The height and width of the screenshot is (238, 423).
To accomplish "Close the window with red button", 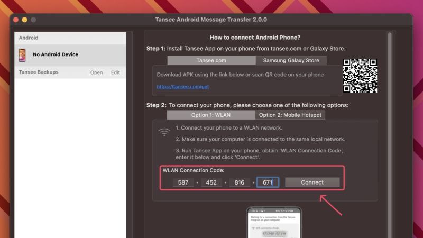I will tap(16, 20).
